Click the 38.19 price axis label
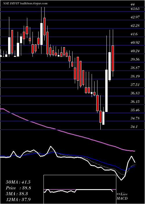The image size is (145, 204). click(135, 76)
